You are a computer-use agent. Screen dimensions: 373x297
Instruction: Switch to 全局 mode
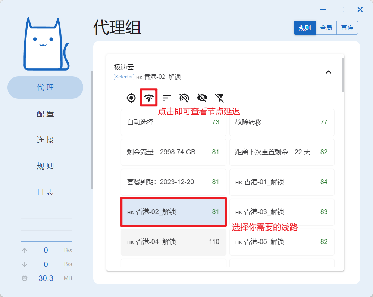pyautogui.click(x=326, y=28)
